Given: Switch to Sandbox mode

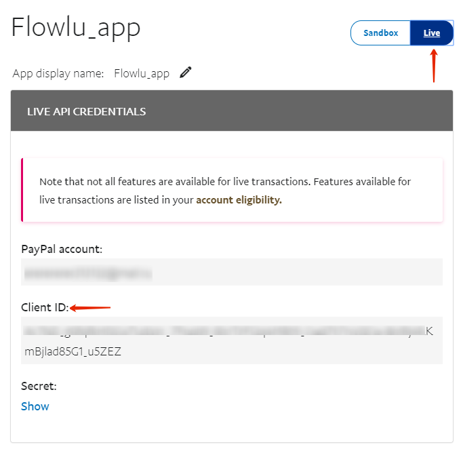Looking at the screenshot, I should coord(380,33).
